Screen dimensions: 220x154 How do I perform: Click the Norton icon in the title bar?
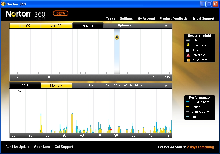tap(3, 4)
